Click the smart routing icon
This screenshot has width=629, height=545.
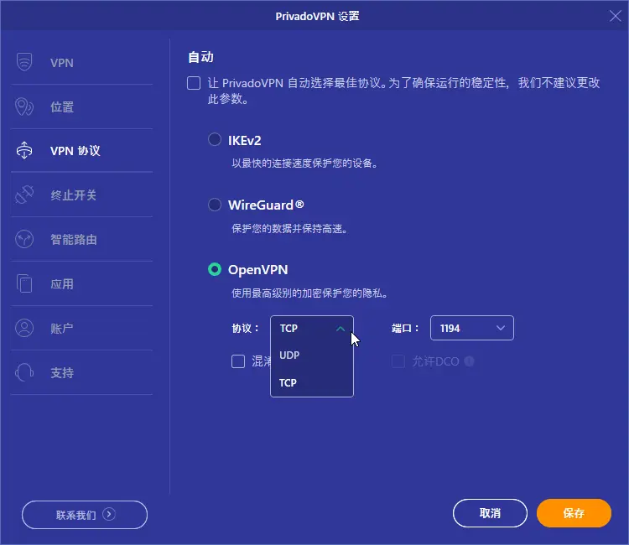coord(24,239)
